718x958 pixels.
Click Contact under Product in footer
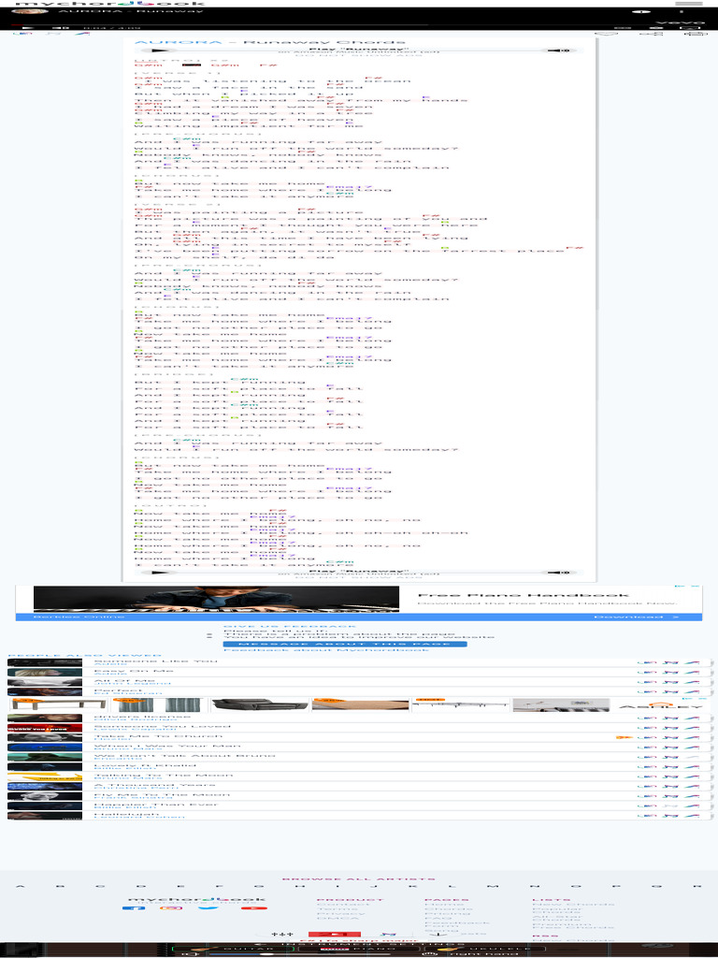(343, 905)
